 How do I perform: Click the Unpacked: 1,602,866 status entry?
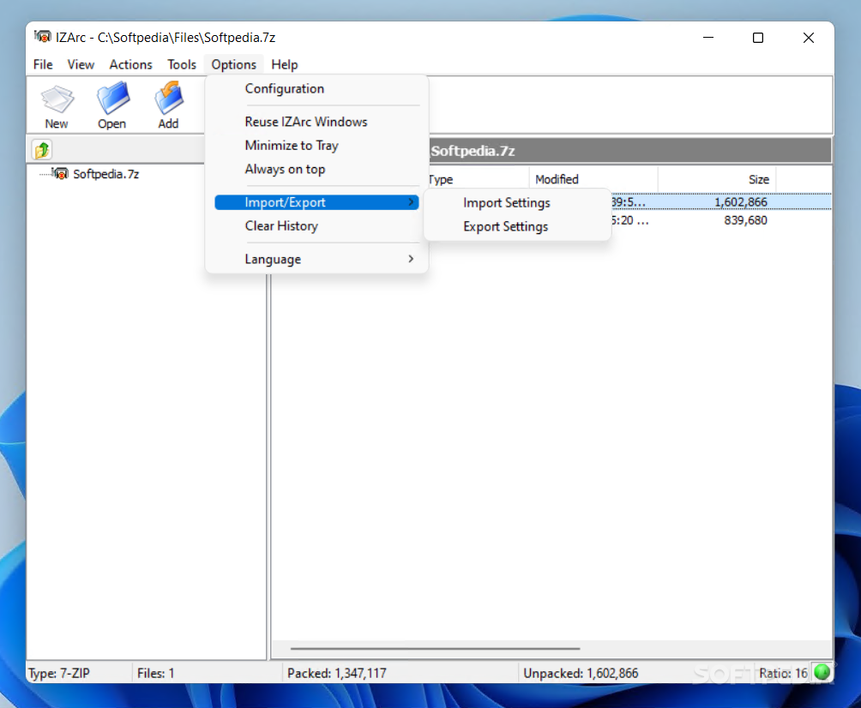(581, 673)
